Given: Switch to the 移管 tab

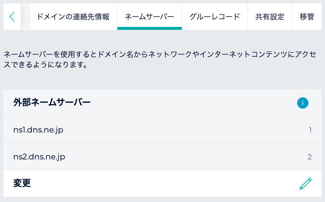Looking at the screenshot, I should pyautogui.click(x=307, y=17).
